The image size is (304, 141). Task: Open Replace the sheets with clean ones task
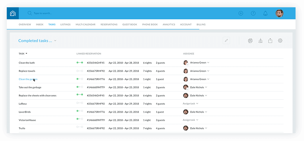(38, 95)
